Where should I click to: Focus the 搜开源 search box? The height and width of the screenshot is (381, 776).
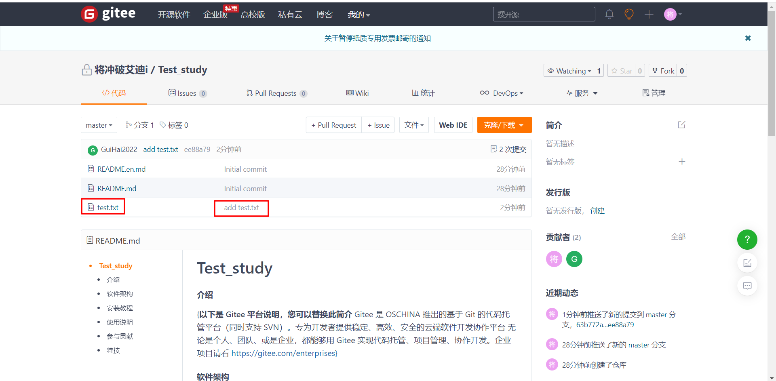coord(544,14)
